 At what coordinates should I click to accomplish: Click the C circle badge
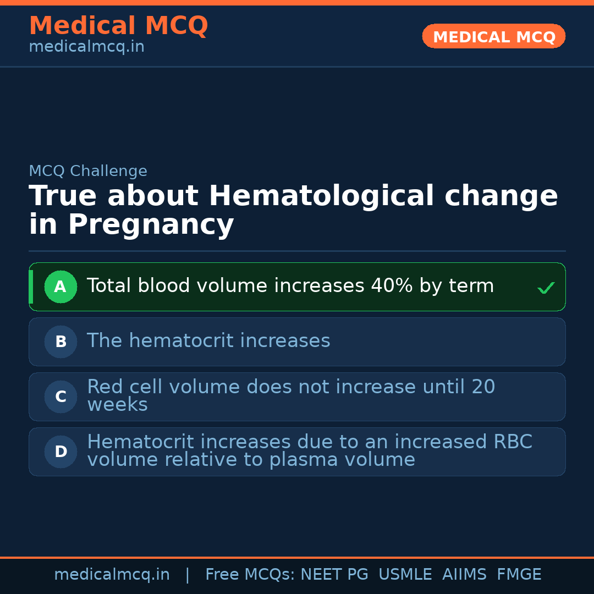pos(61,397)
